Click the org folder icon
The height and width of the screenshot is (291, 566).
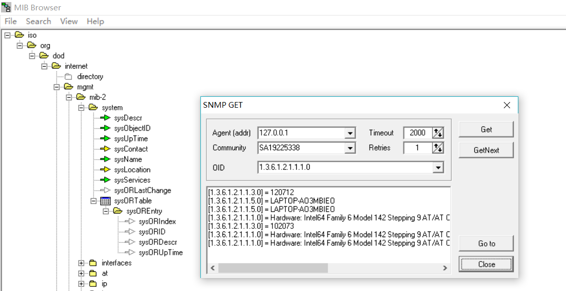click(x=32, y=46)
